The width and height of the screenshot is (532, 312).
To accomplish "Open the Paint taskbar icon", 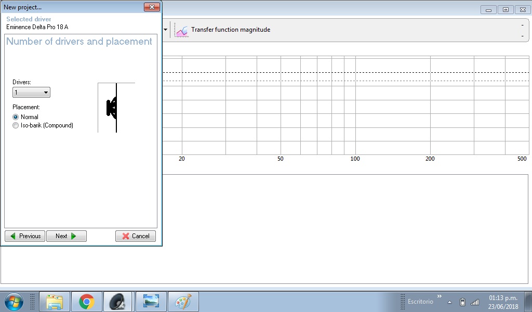I will (x=183, y=302).
